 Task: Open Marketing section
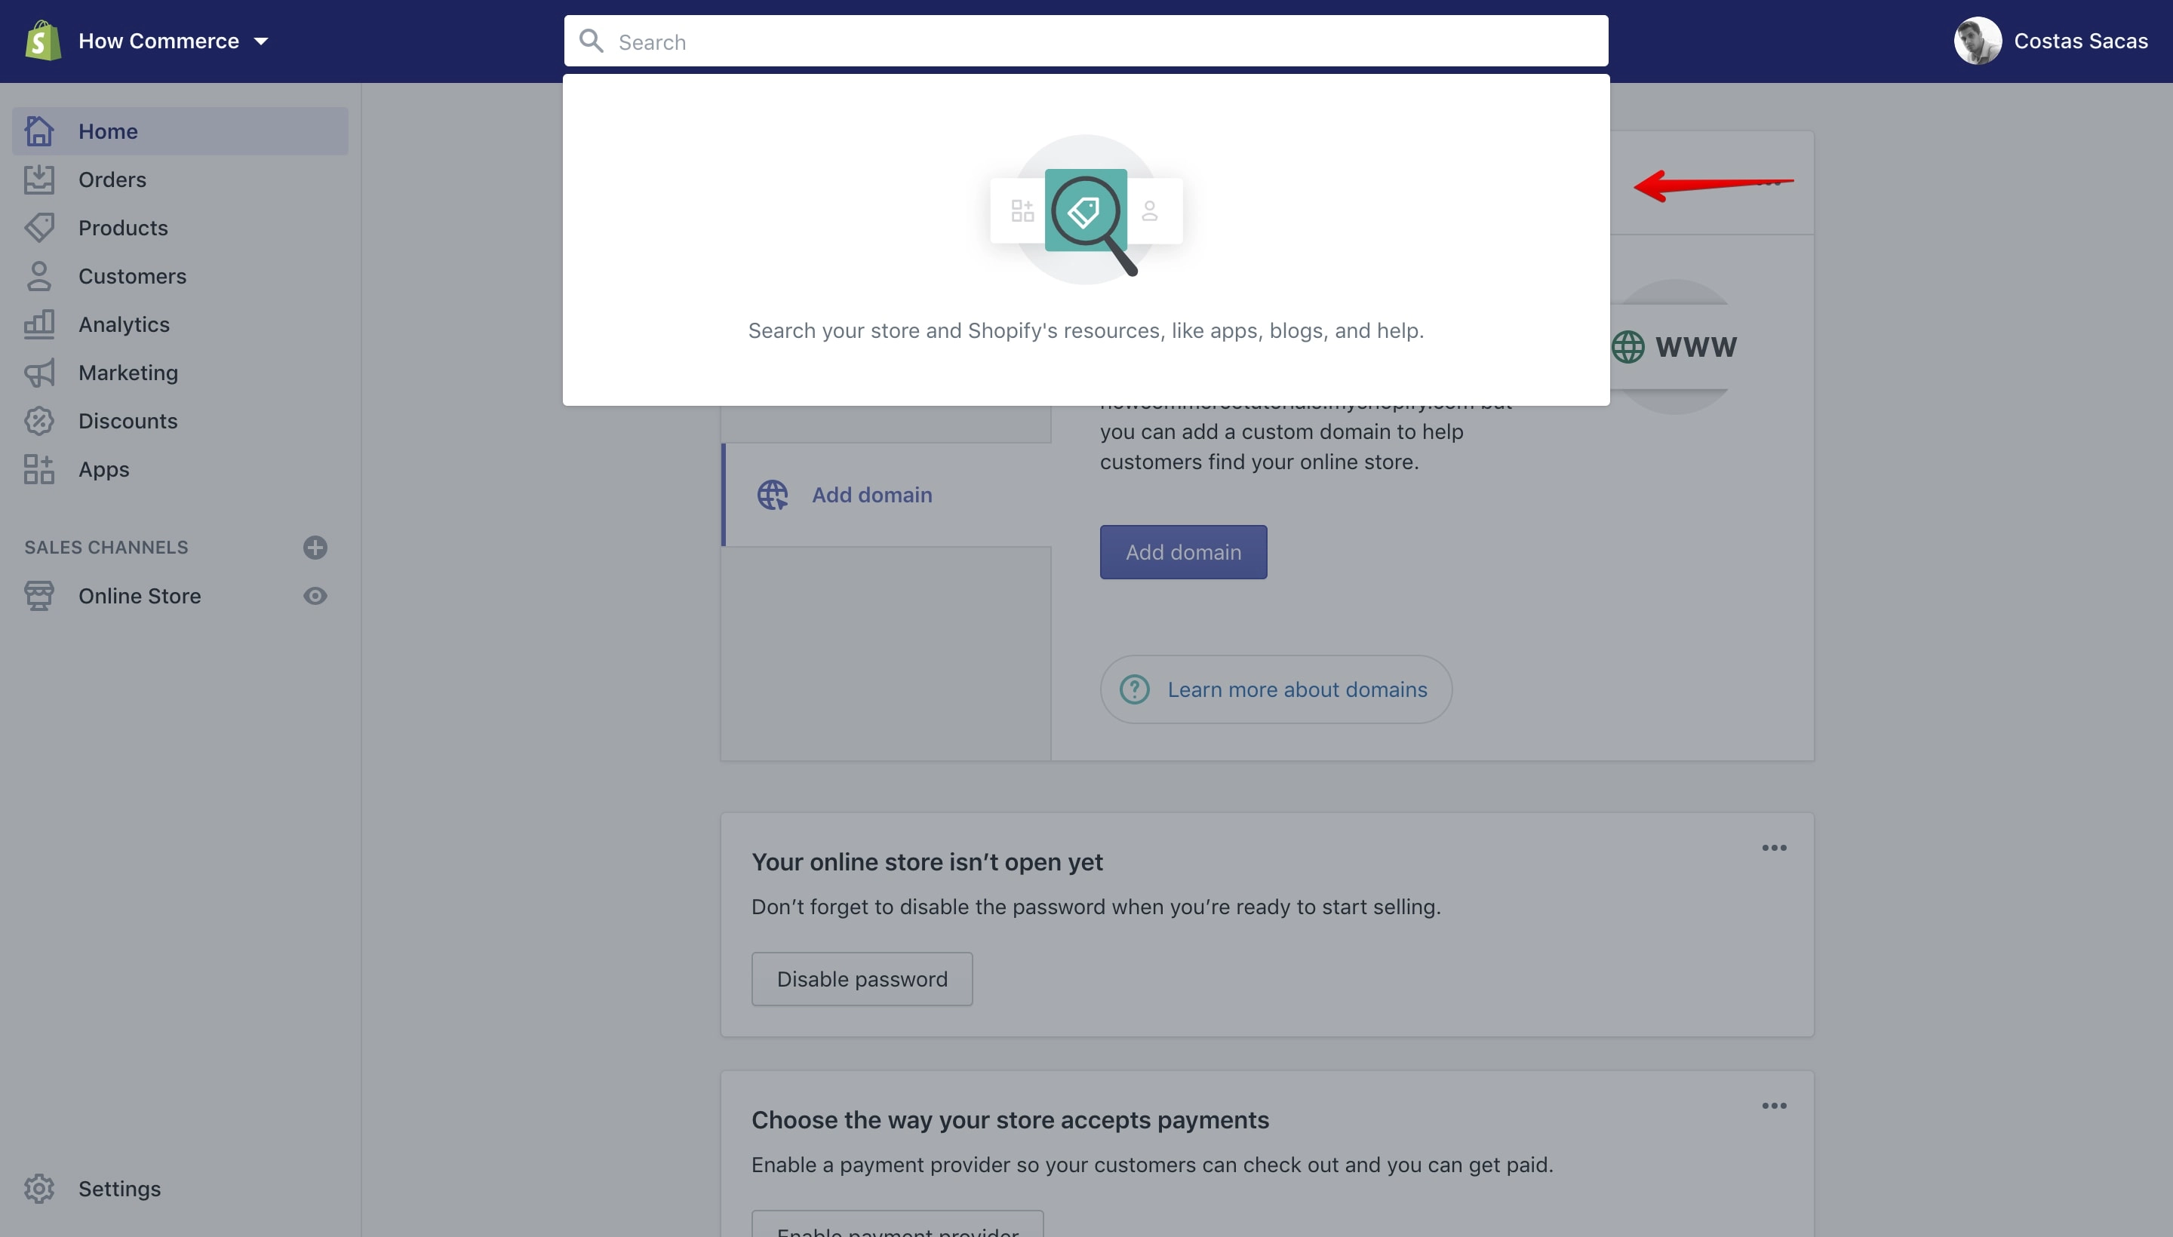(128, 372)
